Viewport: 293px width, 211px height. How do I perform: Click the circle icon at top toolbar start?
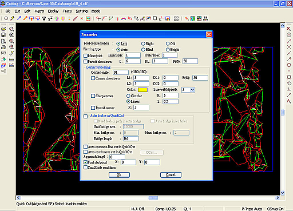[x=6, y=18]
